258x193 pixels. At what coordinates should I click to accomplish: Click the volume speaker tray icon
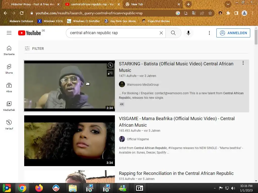pyautogui.click(x=233, y=188)
